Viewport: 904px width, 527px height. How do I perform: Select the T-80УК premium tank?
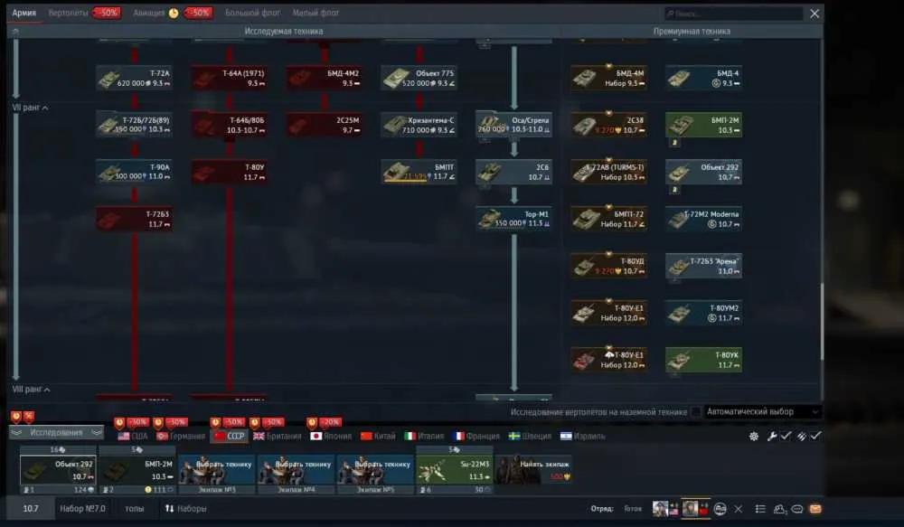tap(703, 360)
